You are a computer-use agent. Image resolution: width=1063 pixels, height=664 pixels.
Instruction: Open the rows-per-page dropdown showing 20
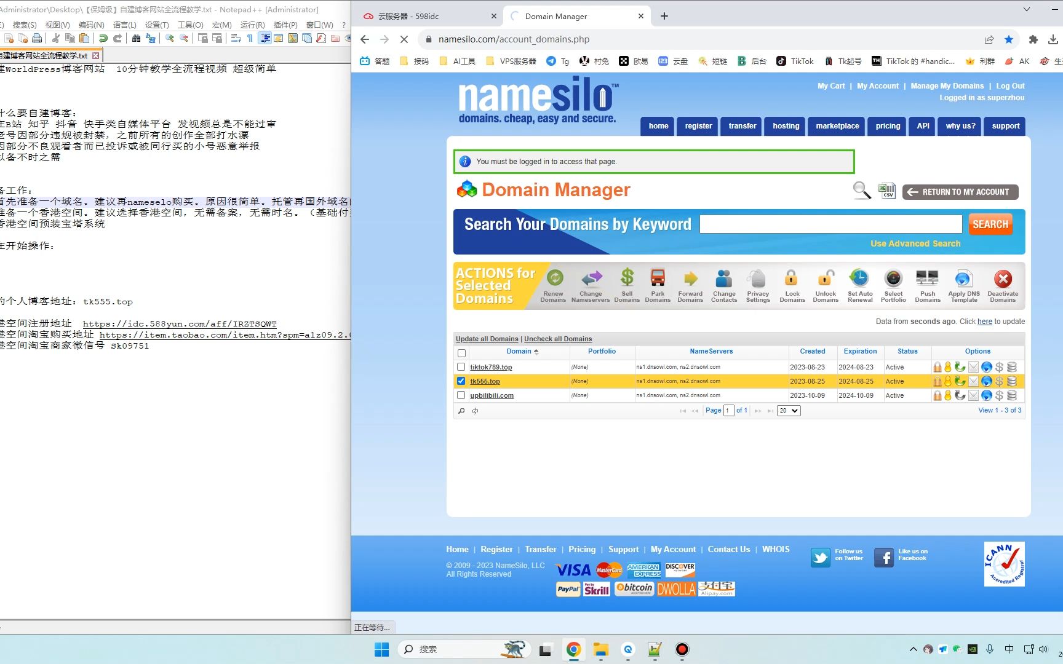click(x=789, y=411)
